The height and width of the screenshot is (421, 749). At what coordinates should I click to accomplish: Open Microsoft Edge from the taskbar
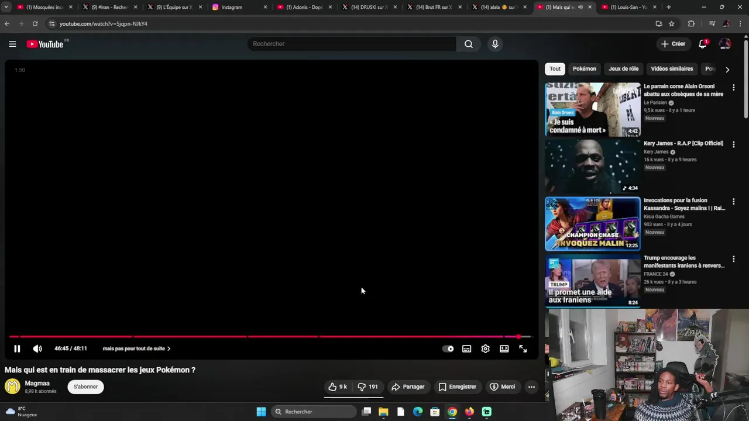pyautogui.click(x=418, y=412)
